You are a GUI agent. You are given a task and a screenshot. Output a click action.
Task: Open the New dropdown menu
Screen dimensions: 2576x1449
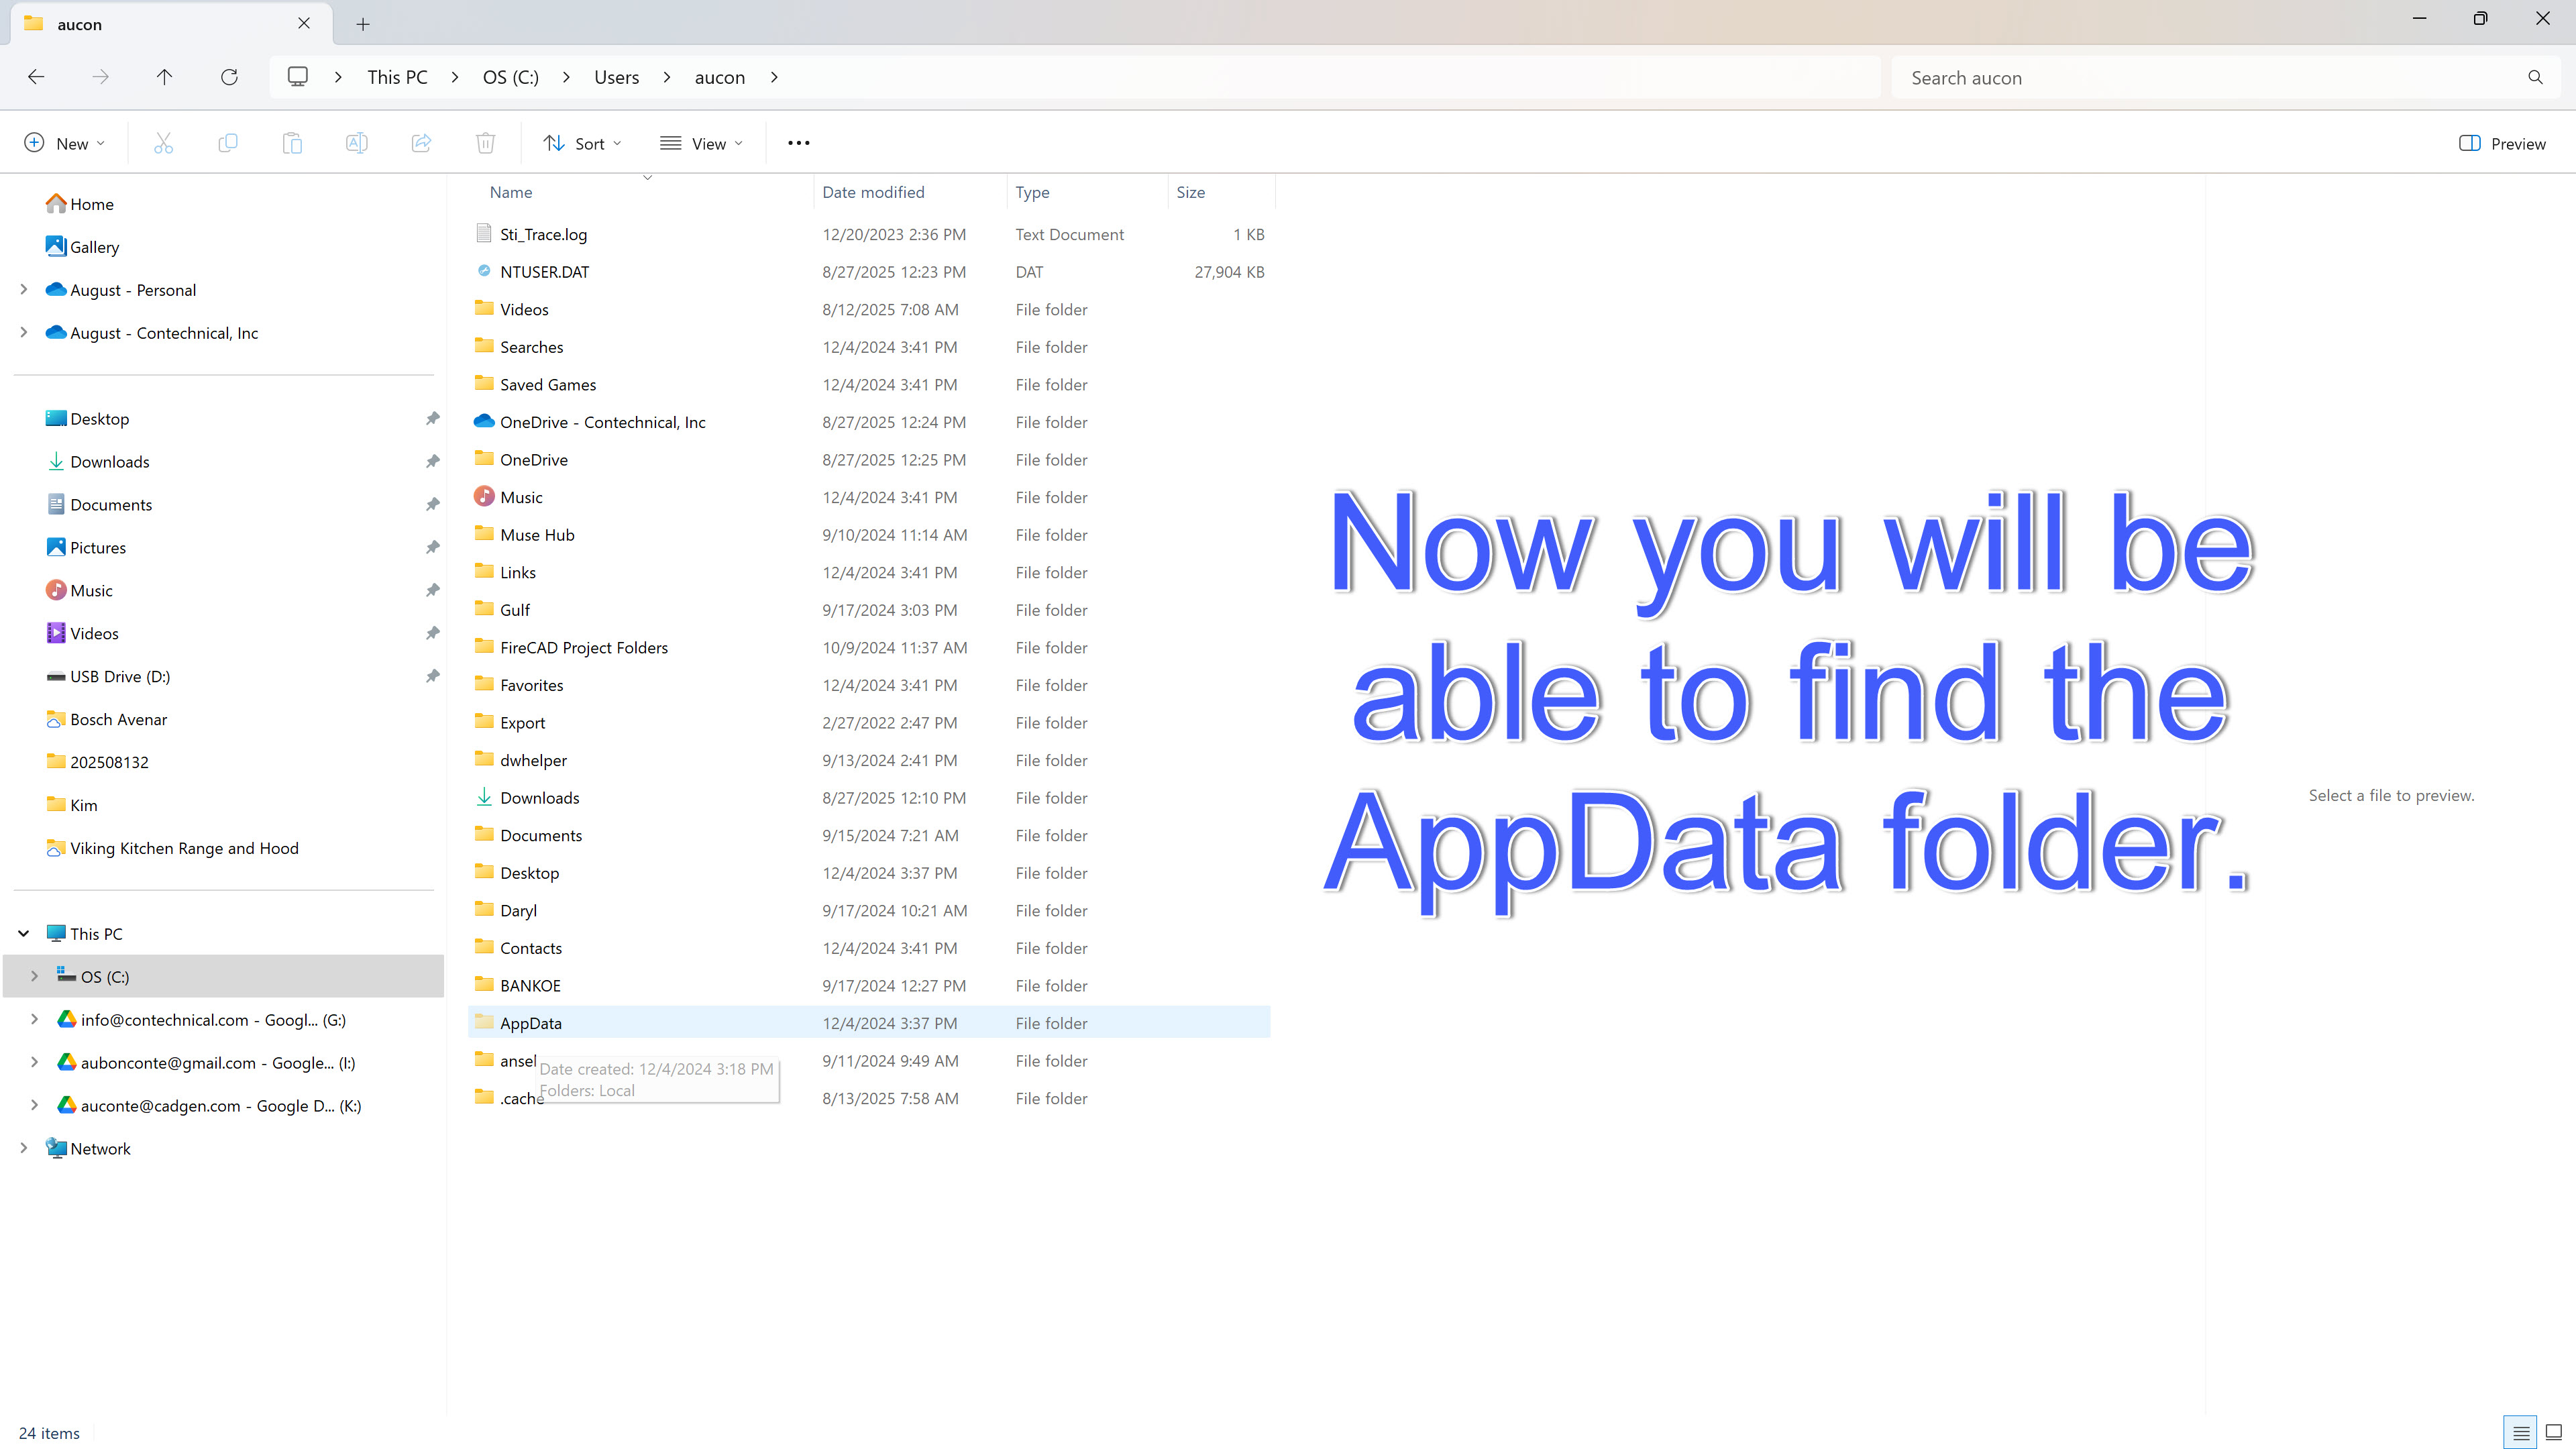tap(64, 143)
